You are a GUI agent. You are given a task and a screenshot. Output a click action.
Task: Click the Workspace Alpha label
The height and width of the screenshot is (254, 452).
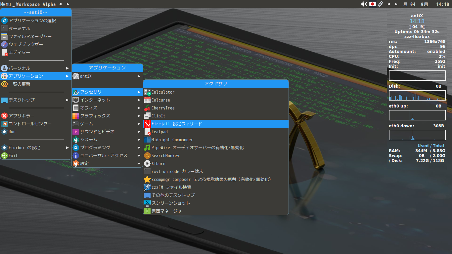(x=36, y=4)
